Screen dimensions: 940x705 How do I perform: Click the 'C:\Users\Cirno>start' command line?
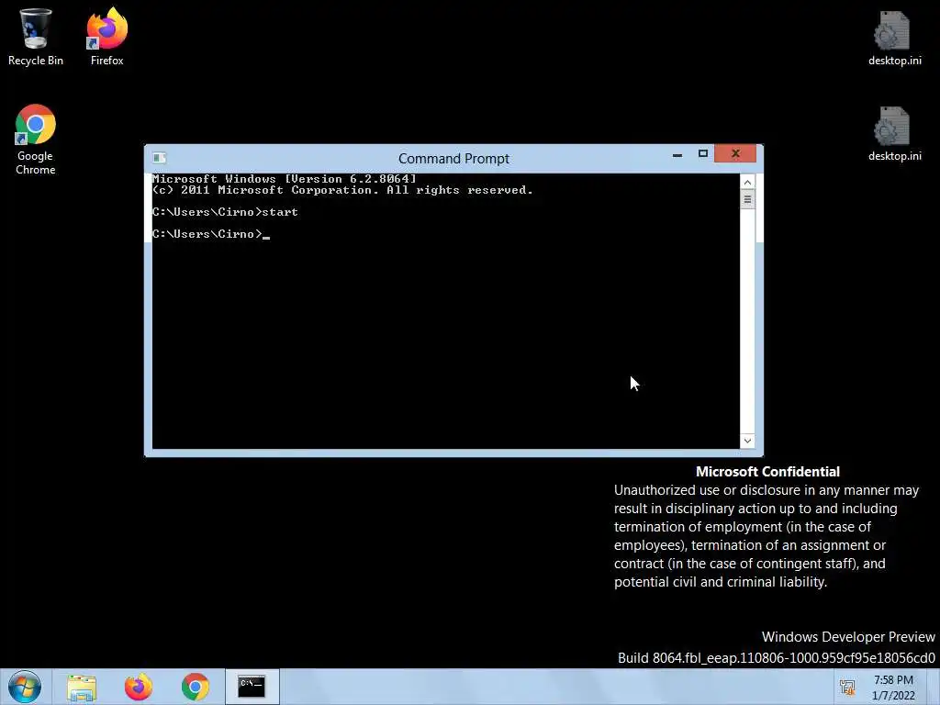[225, 212]
